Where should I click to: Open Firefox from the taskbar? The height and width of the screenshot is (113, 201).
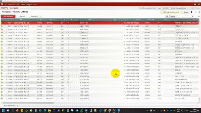coord(17,110)
